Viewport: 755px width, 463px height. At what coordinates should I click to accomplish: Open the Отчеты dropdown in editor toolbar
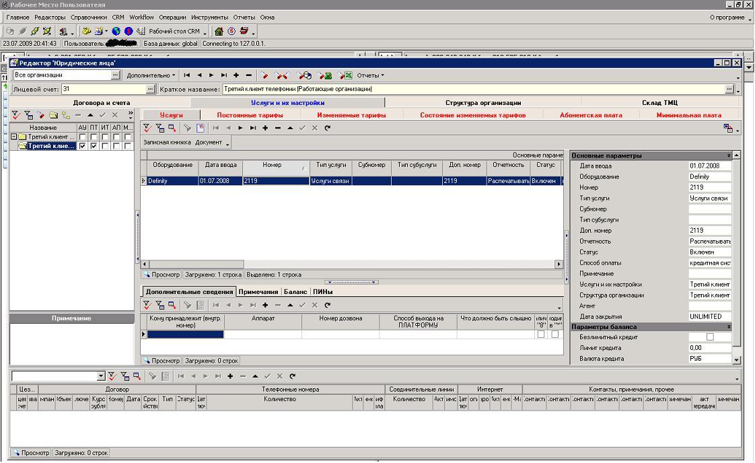[370, 75]
